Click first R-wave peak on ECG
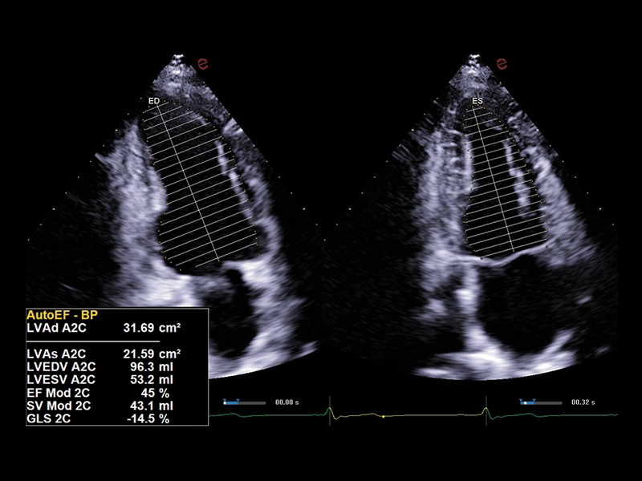Screen dimensions: 642x481 329,409
